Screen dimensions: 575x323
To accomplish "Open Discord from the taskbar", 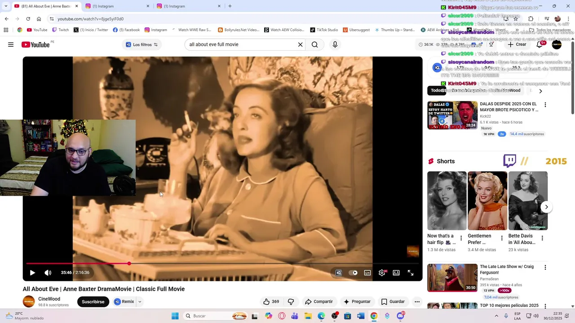I will click(400, 316).
